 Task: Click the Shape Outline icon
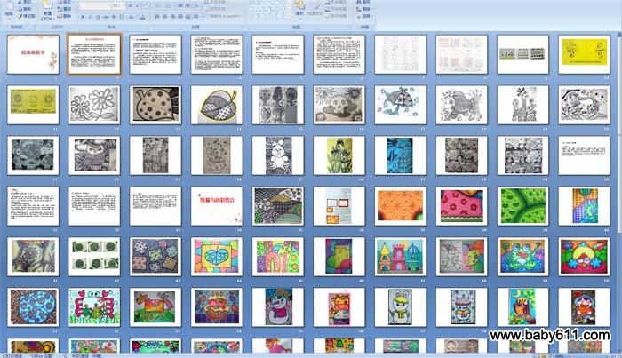[x=327, y=9]
